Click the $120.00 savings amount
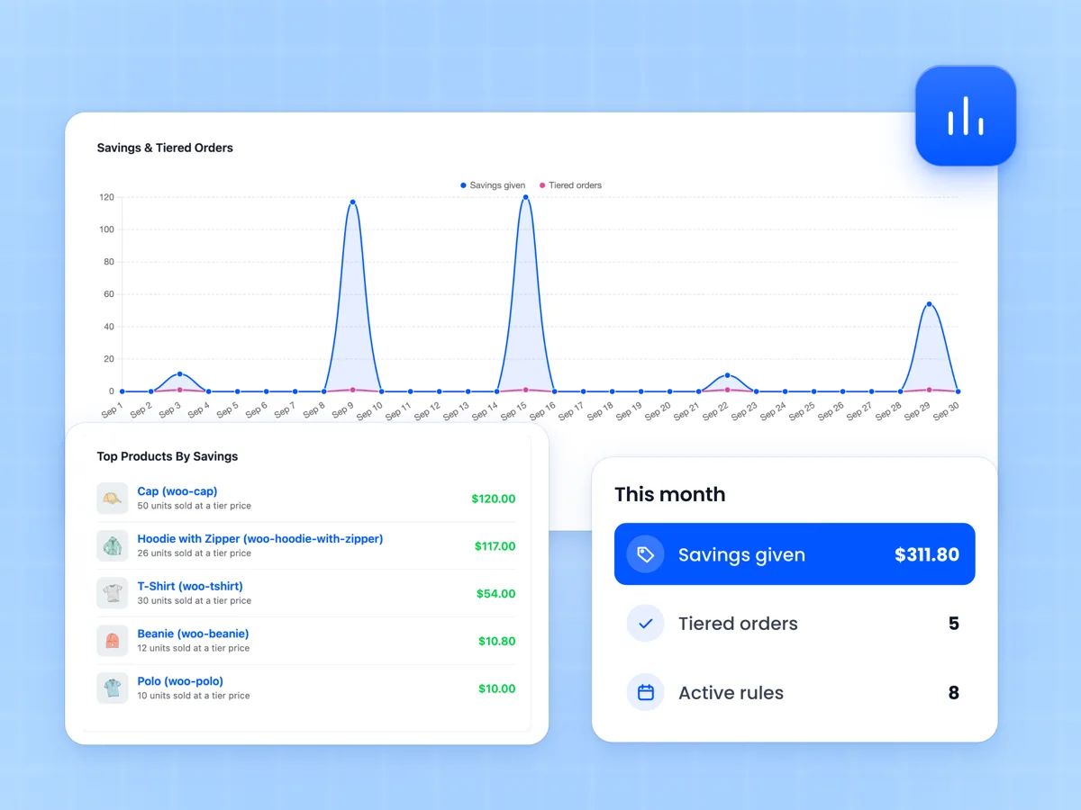 point(494,499)
